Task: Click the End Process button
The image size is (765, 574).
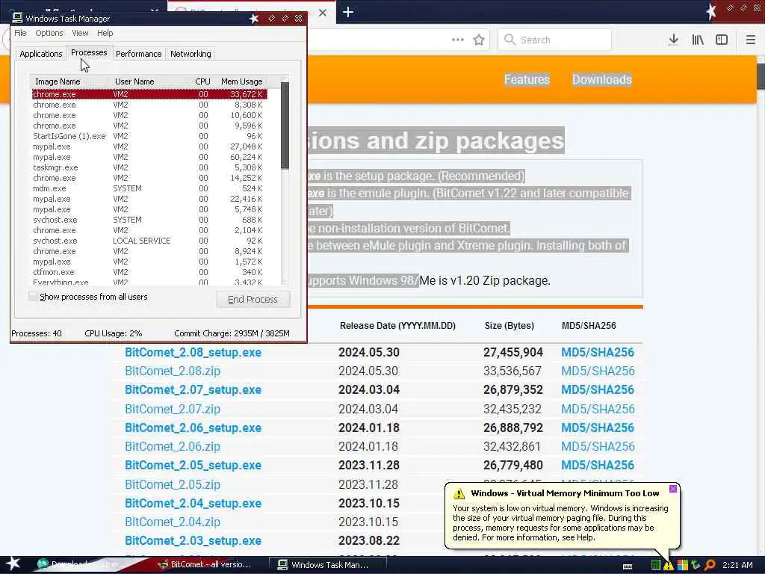Action: [x=253, y=299]
